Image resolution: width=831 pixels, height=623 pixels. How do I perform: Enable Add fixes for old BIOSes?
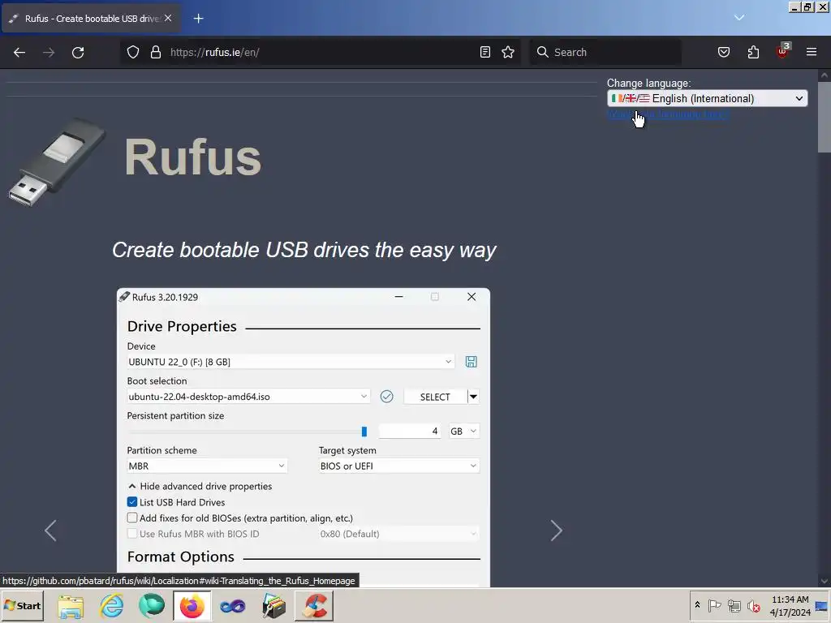point(132,518)
